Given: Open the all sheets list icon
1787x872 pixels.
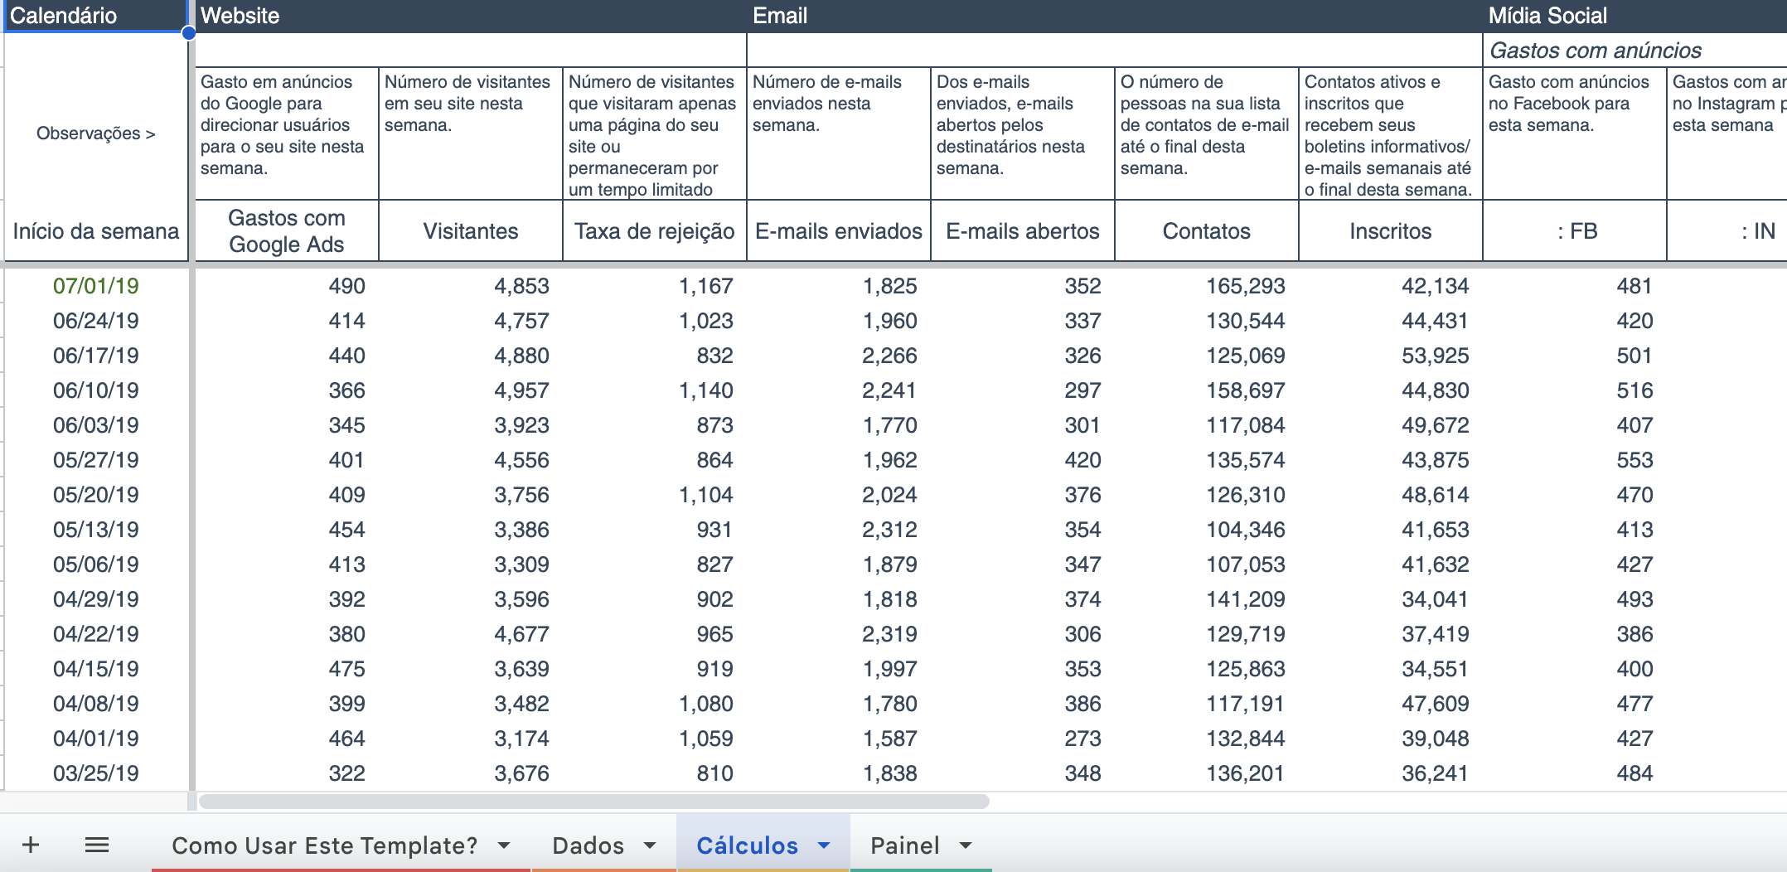Looking at the screenshot, I should 97,845.
